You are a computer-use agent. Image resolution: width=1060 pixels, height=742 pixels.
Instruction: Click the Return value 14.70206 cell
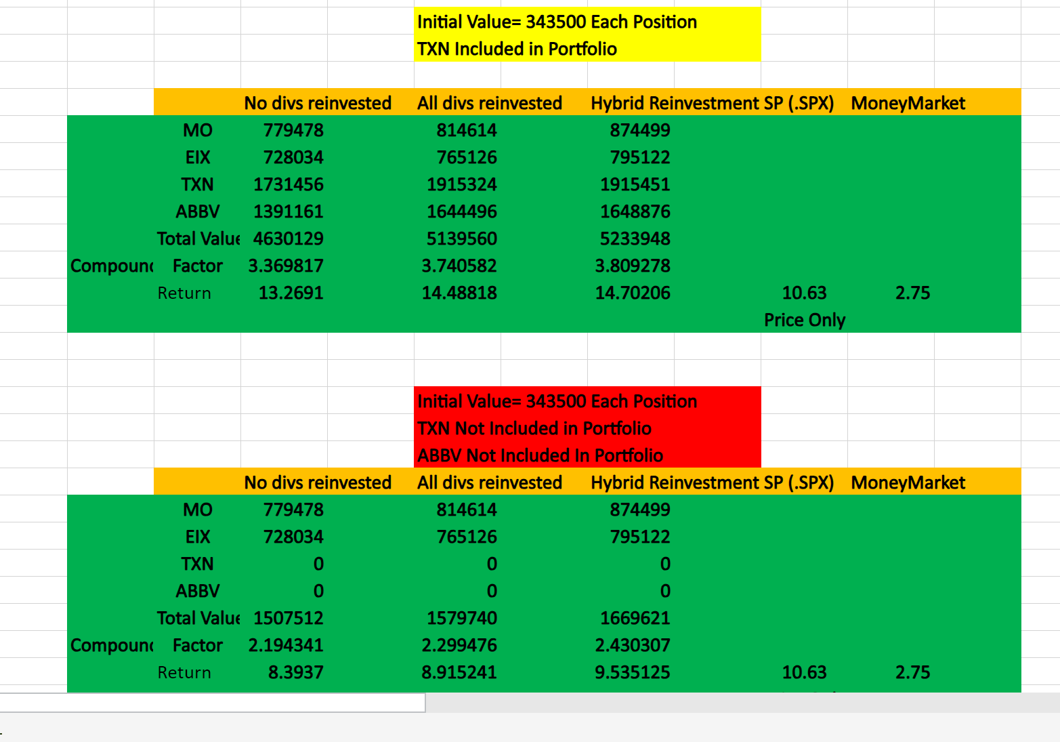click(633, 293)
